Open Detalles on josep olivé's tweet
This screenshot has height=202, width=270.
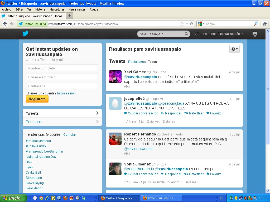(169, 122)
